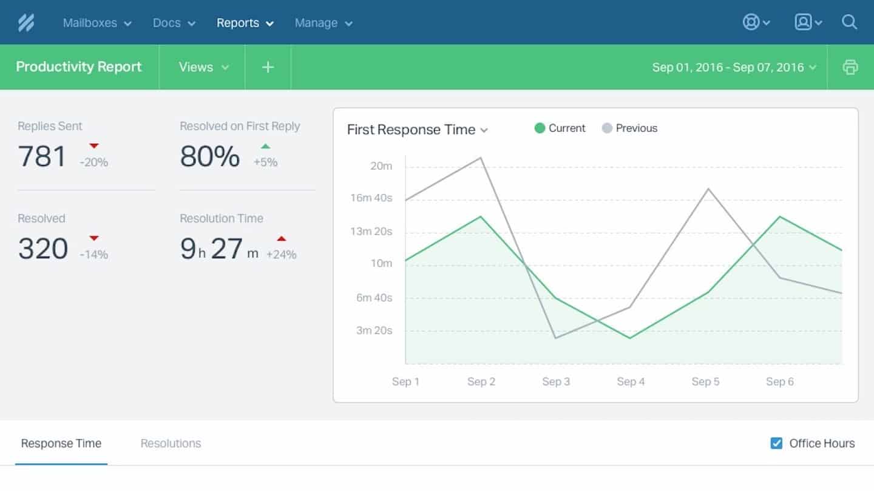Click the Productivity Report title
This screenshot has height=491, width=874.
point(79,67)
